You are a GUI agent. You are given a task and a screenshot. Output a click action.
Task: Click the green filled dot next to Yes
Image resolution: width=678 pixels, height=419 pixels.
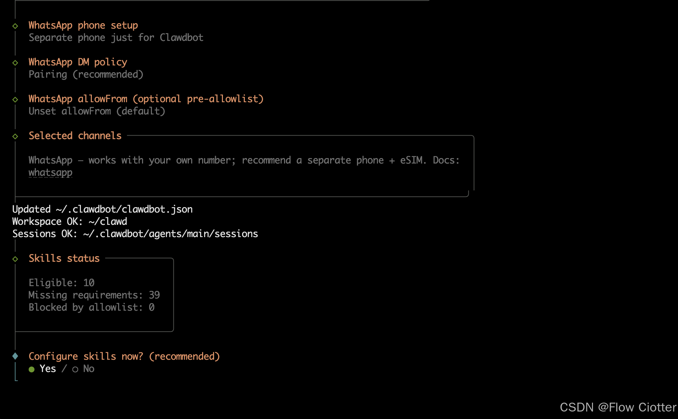tap(32, 369)
